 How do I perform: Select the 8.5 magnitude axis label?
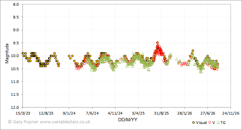coord(16,17)
